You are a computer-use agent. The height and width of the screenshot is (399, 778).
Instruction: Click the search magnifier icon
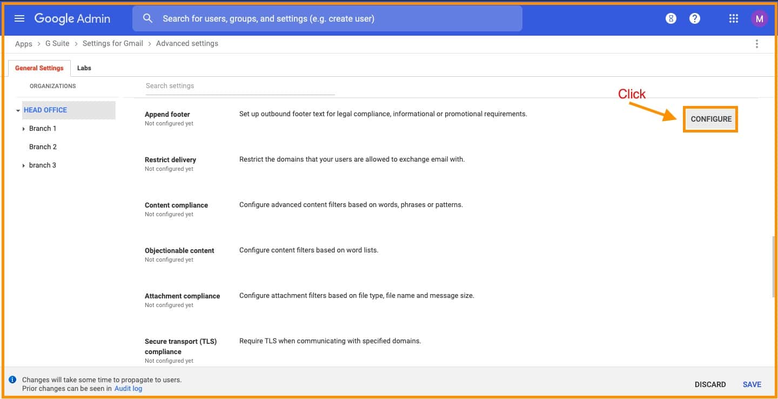147,18
